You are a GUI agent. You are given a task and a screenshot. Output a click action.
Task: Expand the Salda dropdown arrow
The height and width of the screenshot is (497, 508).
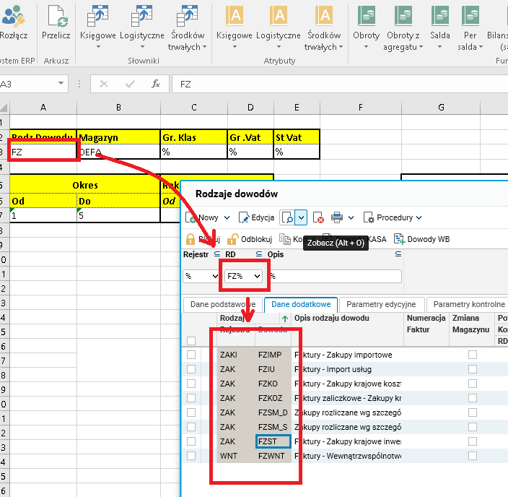click(x=440, y=47)
